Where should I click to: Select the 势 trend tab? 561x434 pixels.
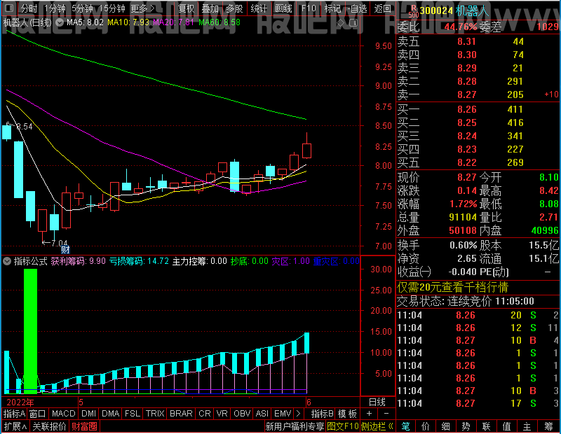[466, 426]
